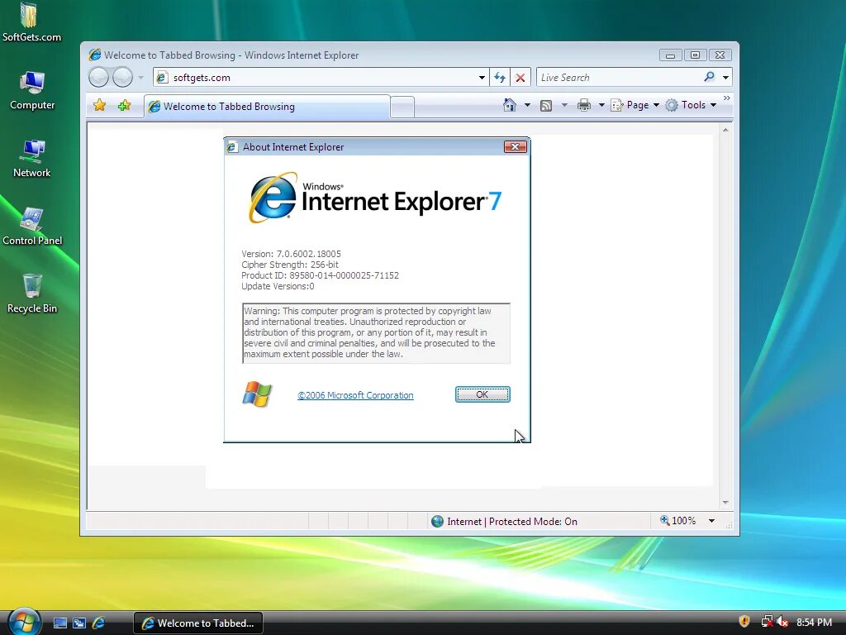Click the page scrollbar up arrow

click(725, 130)
